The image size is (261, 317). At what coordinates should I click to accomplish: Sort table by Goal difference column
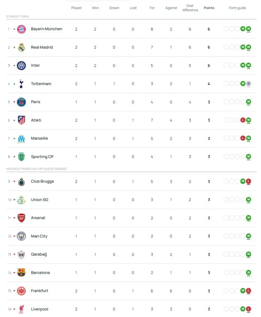click(x=190, y=8)
